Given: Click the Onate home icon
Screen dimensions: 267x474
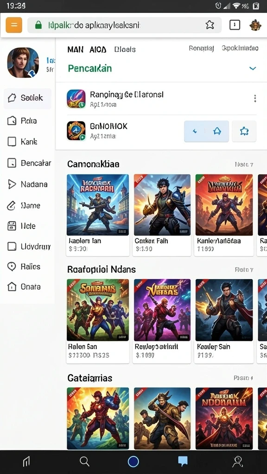Looking at the screenshot, I should point(12,287).
